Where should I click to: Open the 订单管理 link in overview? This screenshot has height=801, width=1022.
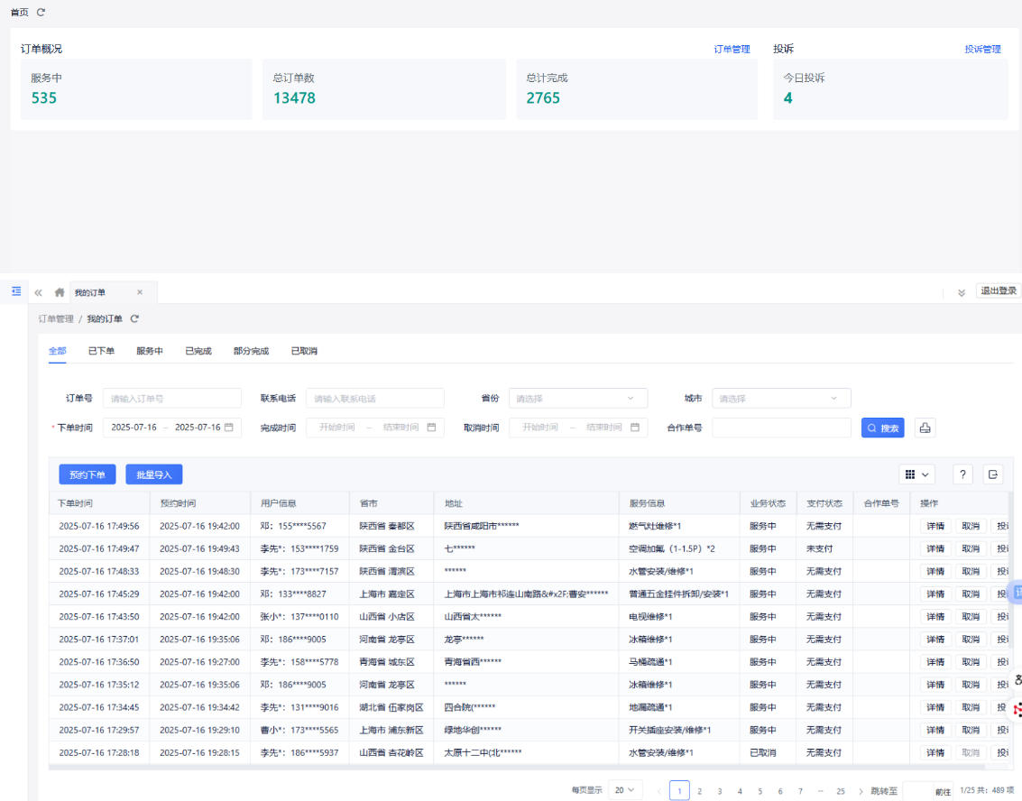tap(732, 50)
